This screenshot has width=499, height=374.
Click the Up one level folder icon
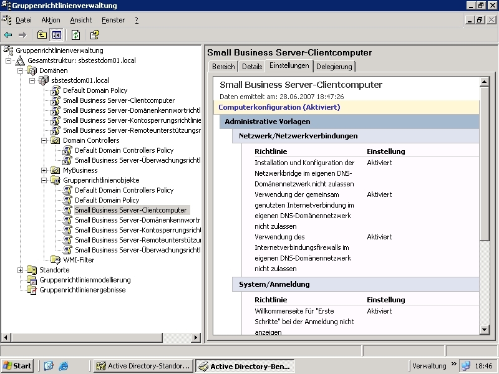(42, 35)
